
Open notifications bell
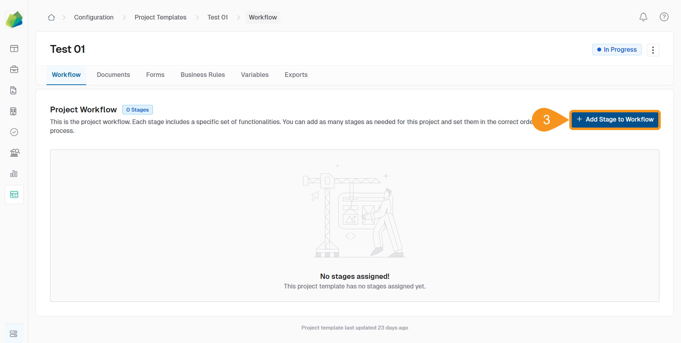[643, 17]
